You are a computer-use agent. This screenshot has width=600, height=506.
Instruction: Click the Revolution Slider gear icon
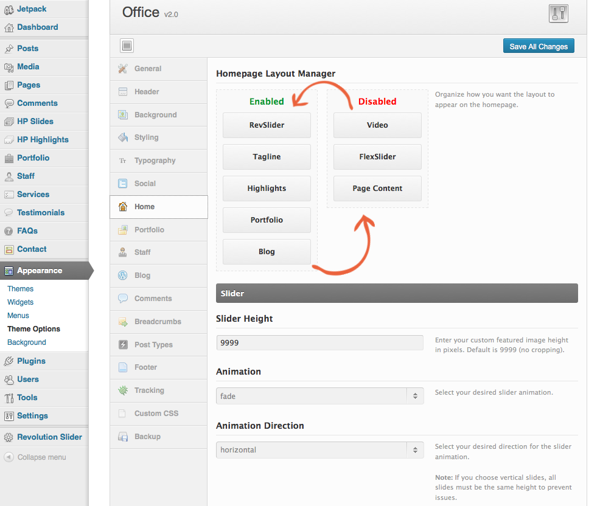coord(9,437)
